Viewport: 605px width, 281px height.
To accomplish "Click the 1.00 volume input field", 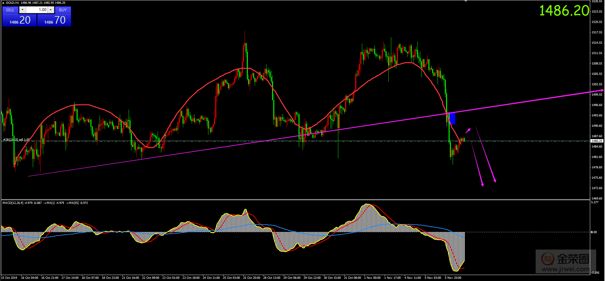I will point(37,10).
